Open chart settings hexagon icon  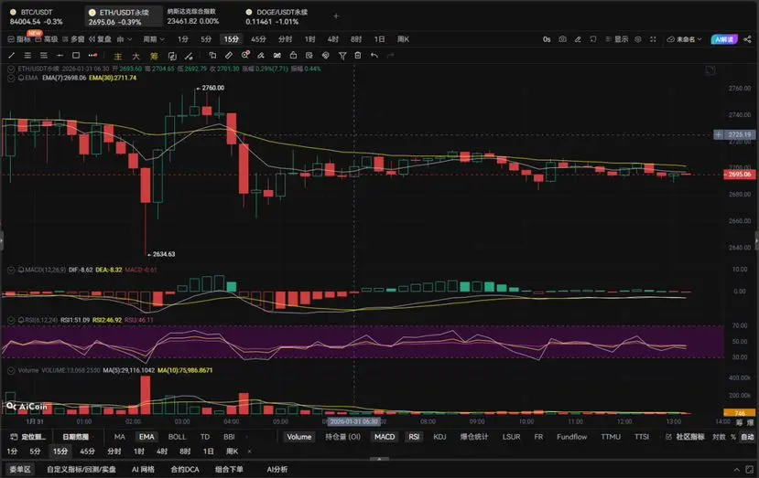pyautogui.click(x=638, y=39)
